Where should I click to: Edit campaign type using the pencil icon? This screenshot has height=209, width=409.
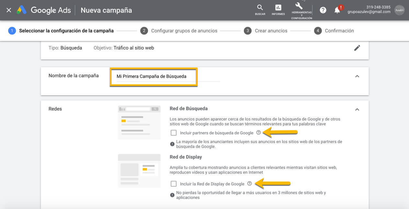(357, 48)
